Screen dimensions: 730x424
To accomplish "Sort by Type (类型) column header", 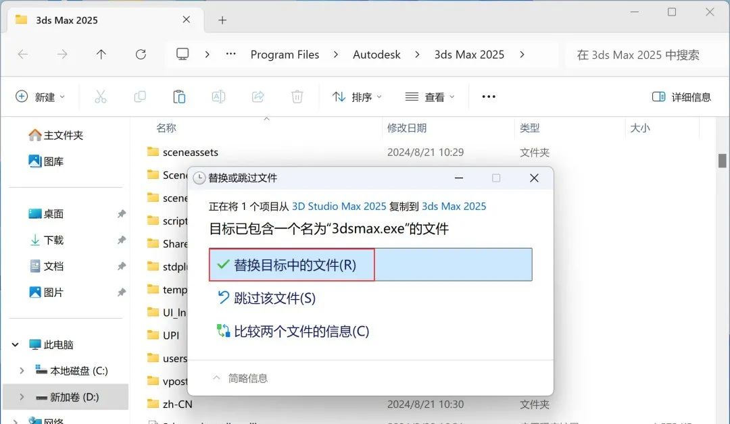I will pos(529,128).
